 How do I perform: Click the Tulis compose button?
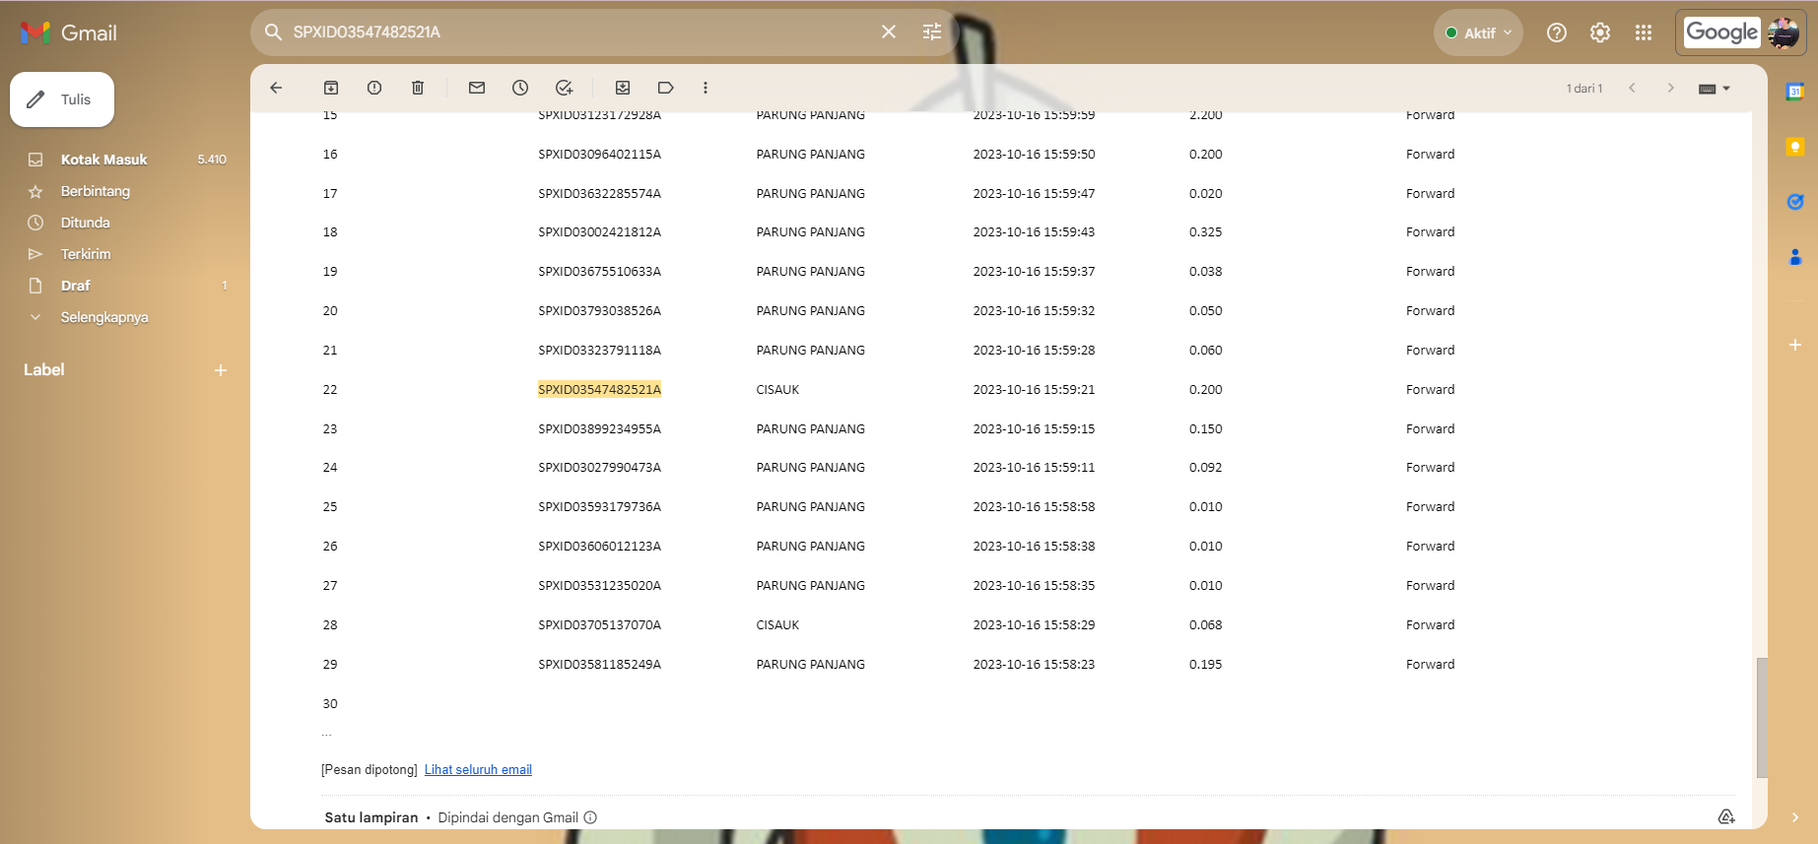pyautogui.click(x=62, y=99)
